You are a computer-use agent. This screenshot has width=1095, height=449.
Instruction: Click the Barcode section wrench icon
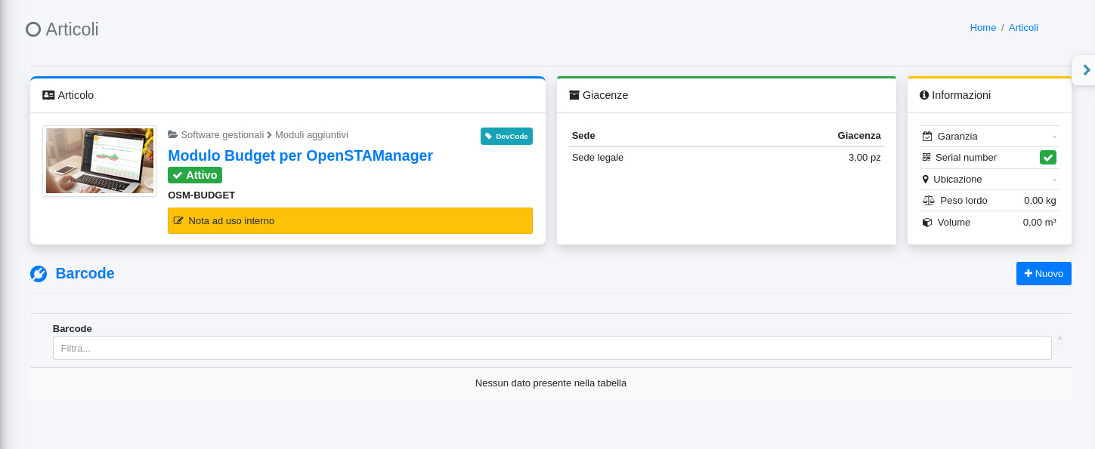tap(39, 274)
